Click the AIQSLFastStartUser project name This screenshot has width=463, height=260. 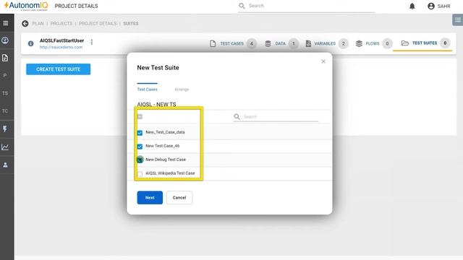point(61,40)
